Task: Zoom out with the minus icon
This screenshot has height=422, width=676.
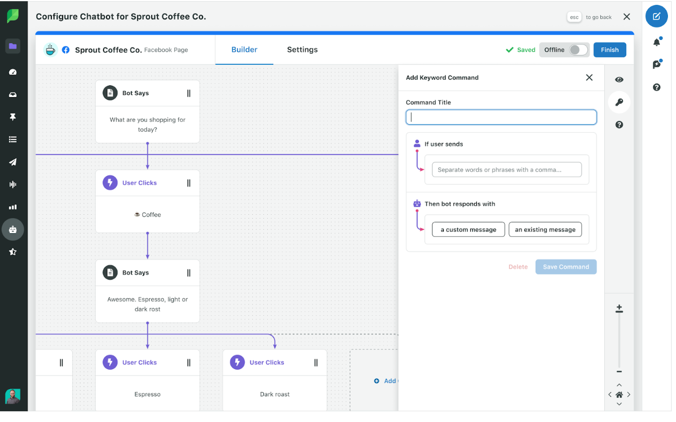Action: (619, 372)
